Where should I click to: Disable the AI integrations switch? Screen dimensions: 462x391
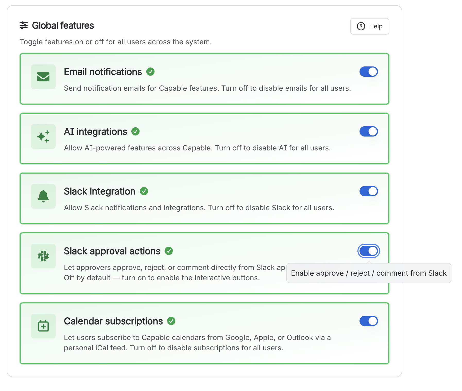pyautogui.click(x=369, y=131)
